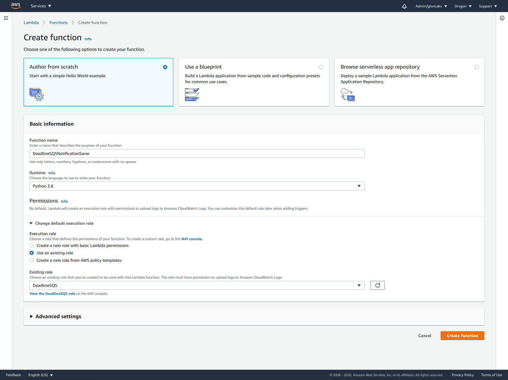Click into the Function name input field
Image resolution: width=508 pixels, height=380 pixels.
click(197, 153)
